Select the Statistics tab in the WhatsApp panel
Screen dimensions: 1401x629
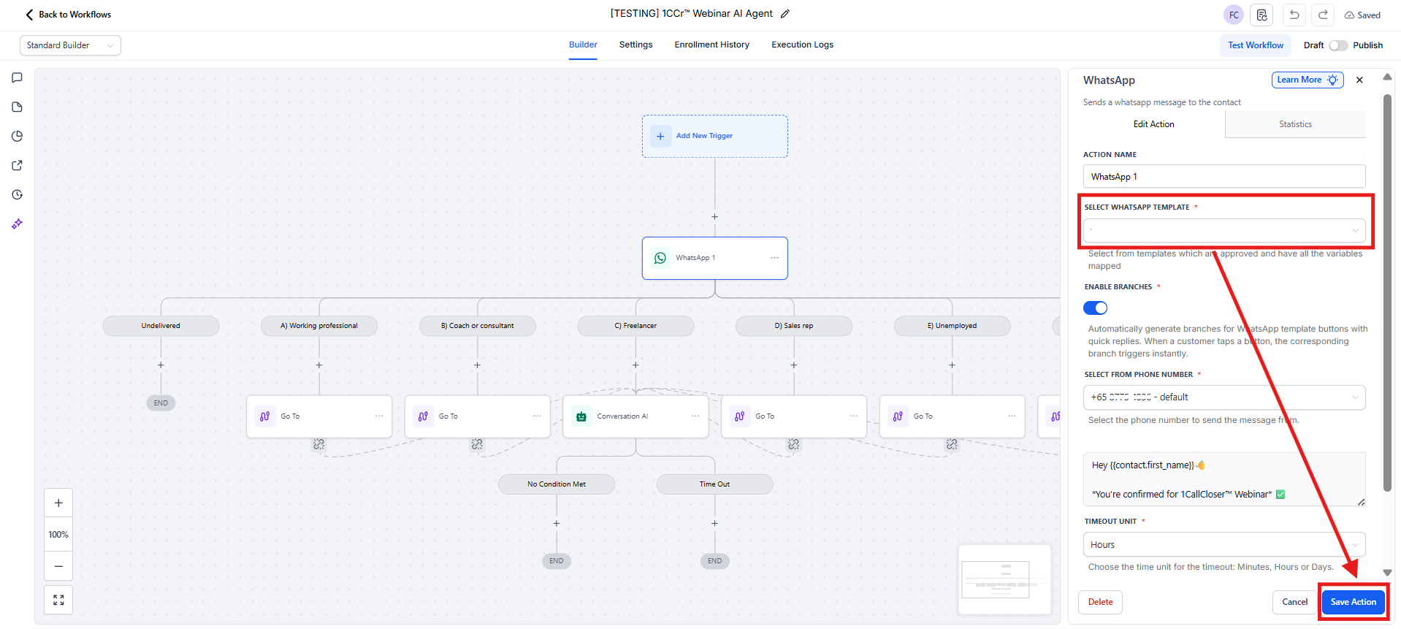(1296, 124)
